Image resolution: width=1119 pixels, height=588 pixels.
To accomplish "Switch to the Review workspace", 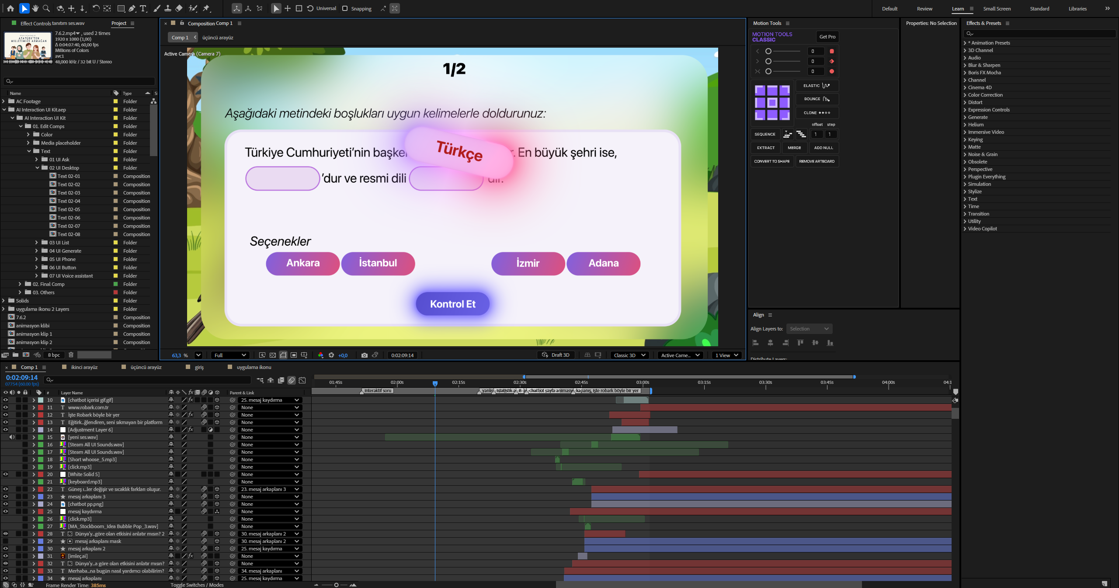I will pyautogui.click(x=924, y=8).
